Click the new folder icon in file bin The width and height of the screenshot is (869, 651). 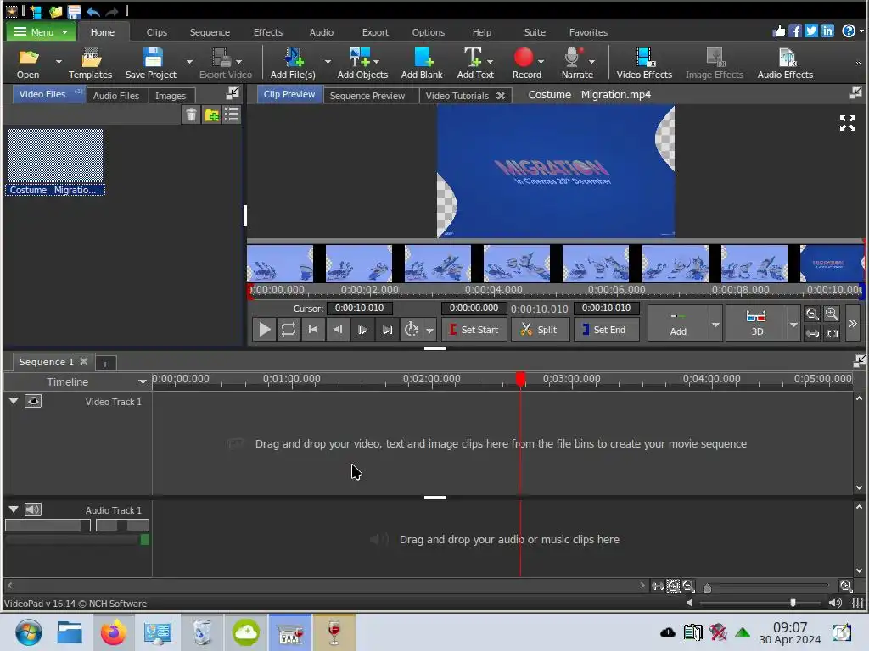point(211,114)
